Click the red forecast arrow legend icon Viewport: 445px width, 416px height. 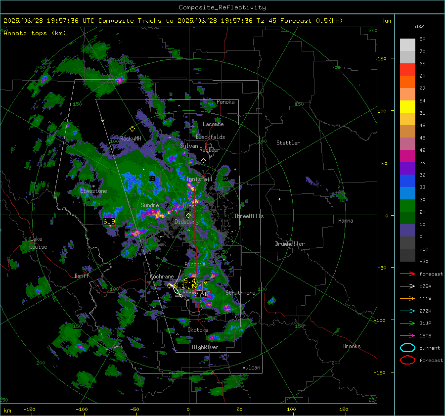click(407, 274)
